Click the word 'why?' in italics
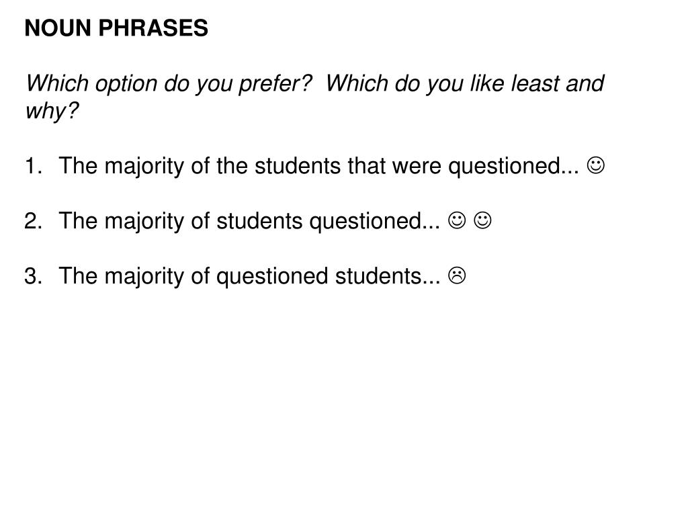688x516 pixels. pyautogui.click(x=52, y=111)
